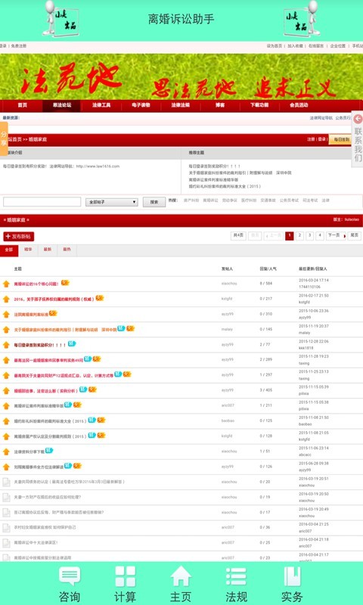This screenshot has height=605, width=363.
Task: Open the 离婚诉讼的16个核心问题 thread
Action: [36, 284]
